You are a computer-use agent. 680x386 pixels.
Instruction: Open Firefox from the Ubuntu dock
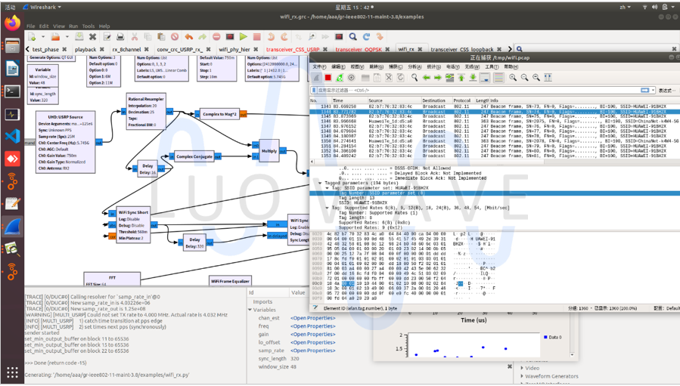coord(12,23)
